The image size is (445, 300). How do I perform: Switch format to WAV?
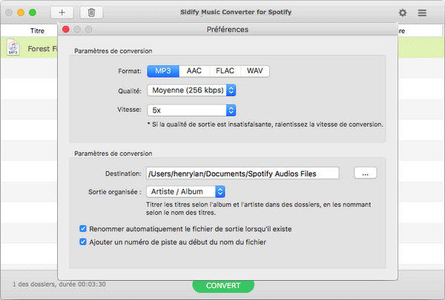(255, 71)
